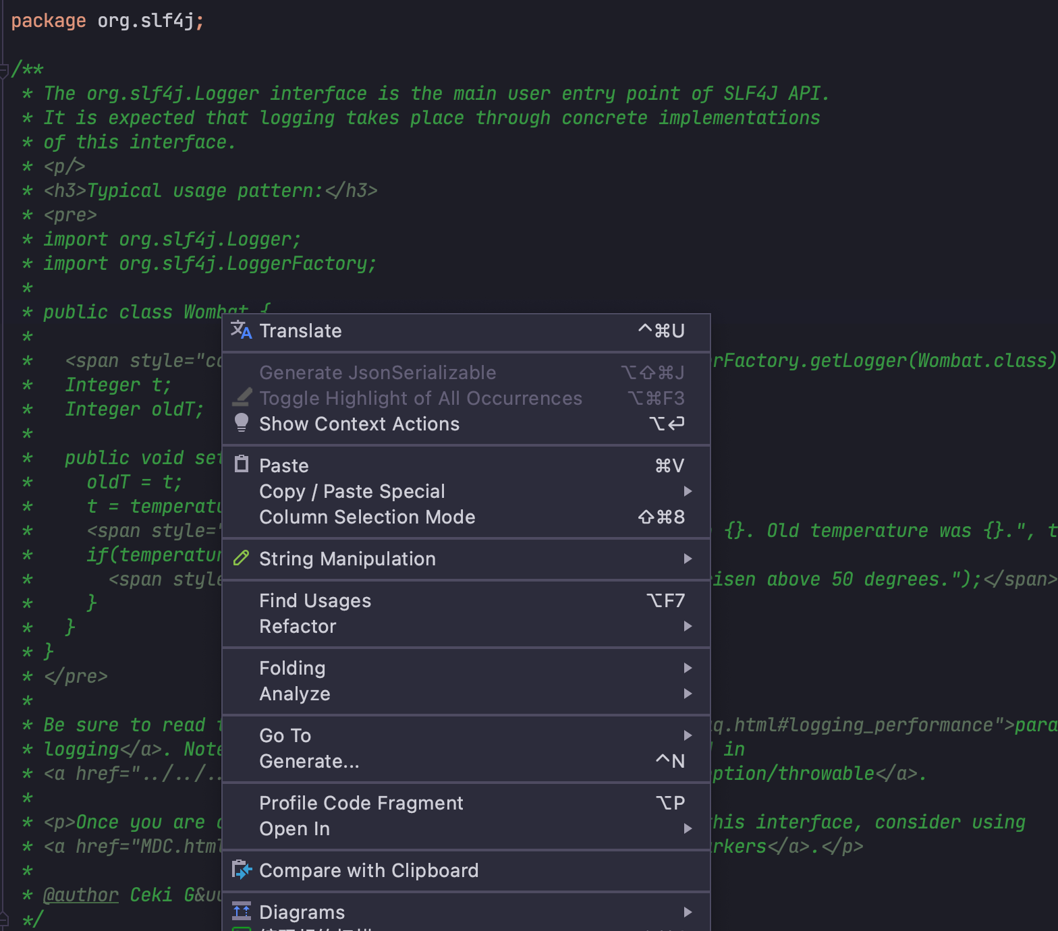Enable Column Selection Mode

[x=466, y=517]
